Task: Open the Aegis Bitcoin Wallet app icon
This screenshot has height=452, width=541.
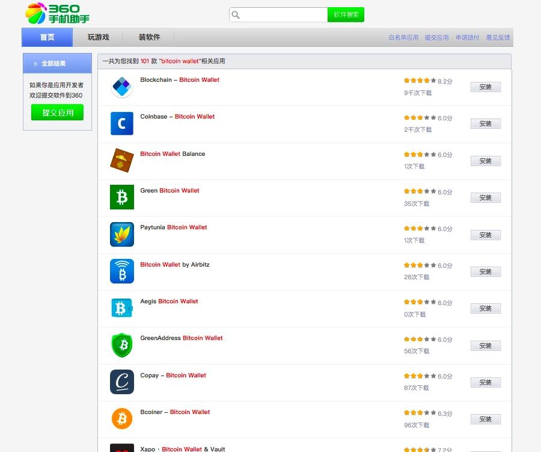Action: (x=122, y=308)
